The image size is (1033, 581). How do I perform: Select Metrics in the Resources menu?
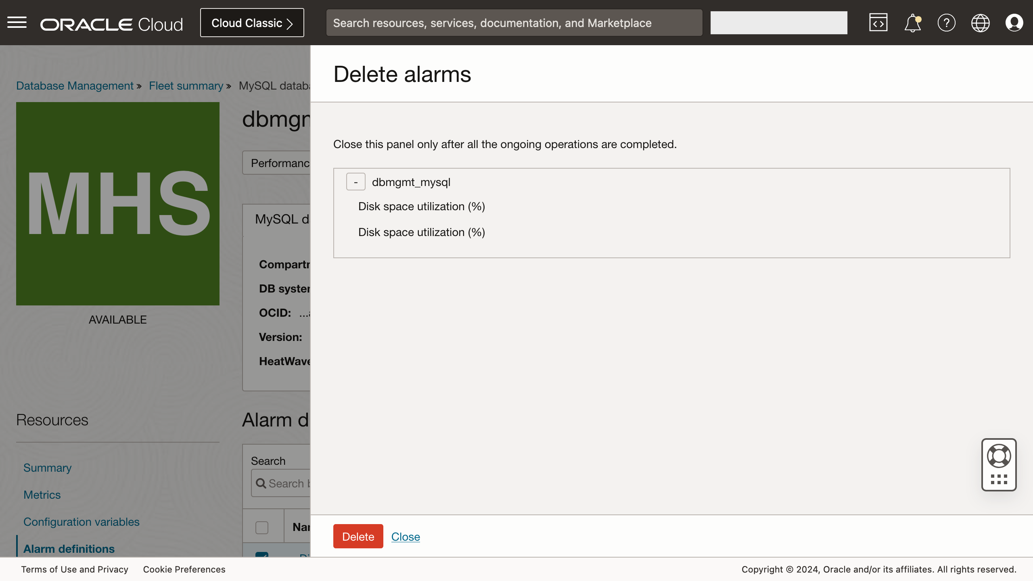[x=42, y=494]
